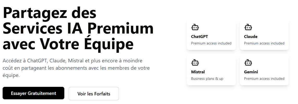Click 'Premium access included' under Claude
Image resolution: width=298 pixels, height=104 pixels.
click(264, 43)
